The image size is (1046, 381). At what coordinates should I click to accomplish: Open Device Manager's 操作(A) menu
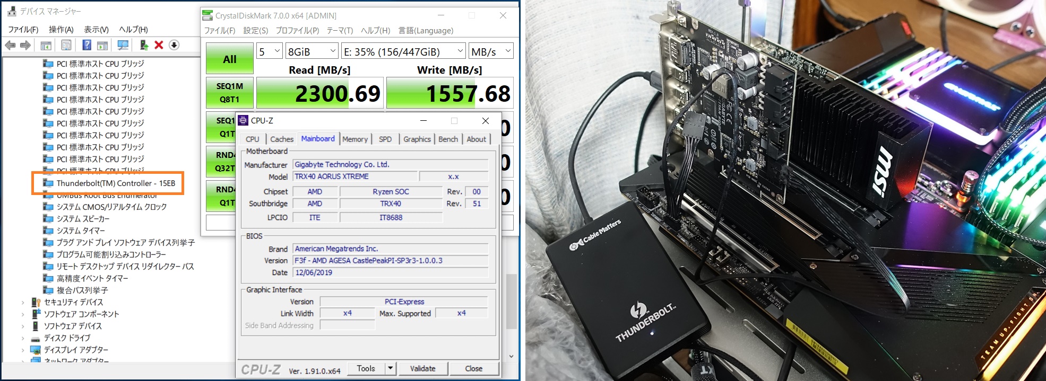pyautogui.click(x=61, y=30)
